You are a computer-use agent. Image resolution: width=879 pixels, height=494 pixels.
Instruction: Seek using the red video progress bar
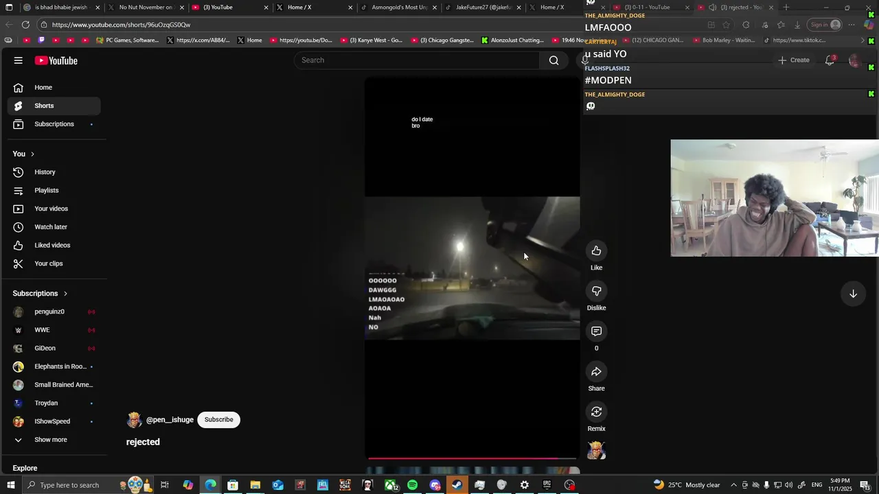[x=472, y=458]
